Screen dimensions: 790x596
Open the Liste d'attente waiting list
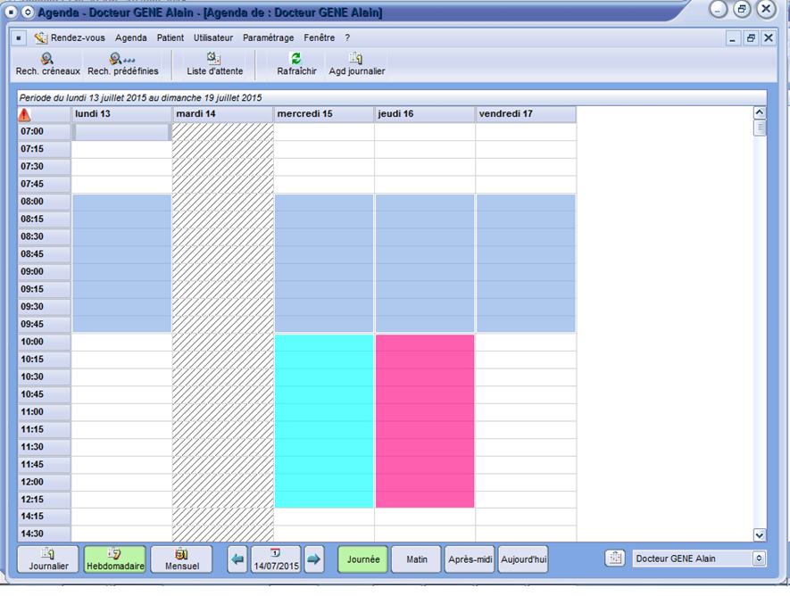click(214, 60)
